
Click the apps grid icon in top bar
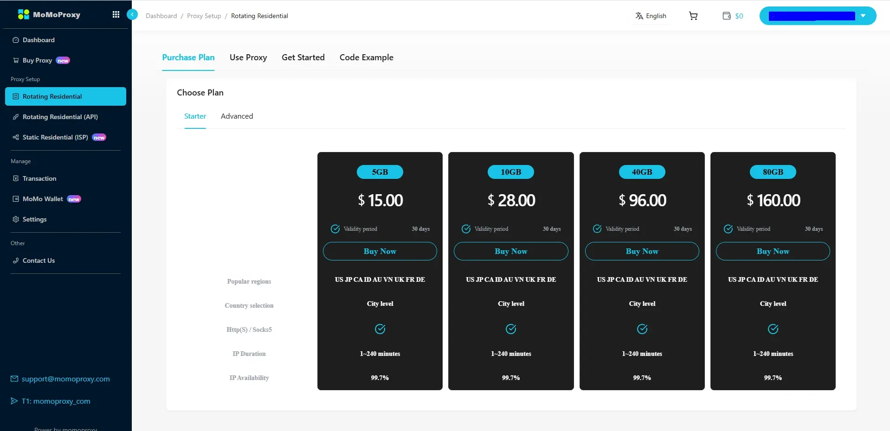coord(116,14)
